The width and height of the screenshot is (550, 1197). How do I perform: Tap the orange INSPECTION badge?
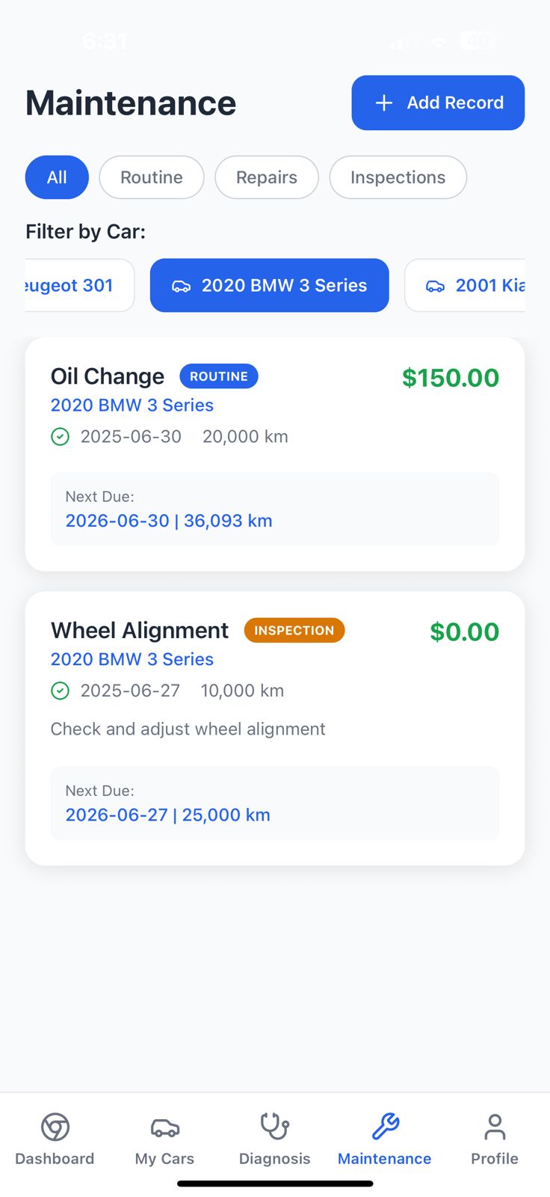tap(294, 631)
